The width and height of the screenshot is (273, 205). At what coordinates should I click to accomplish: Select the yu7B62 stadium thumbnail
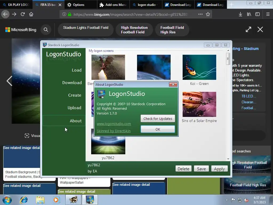point(108,145)
